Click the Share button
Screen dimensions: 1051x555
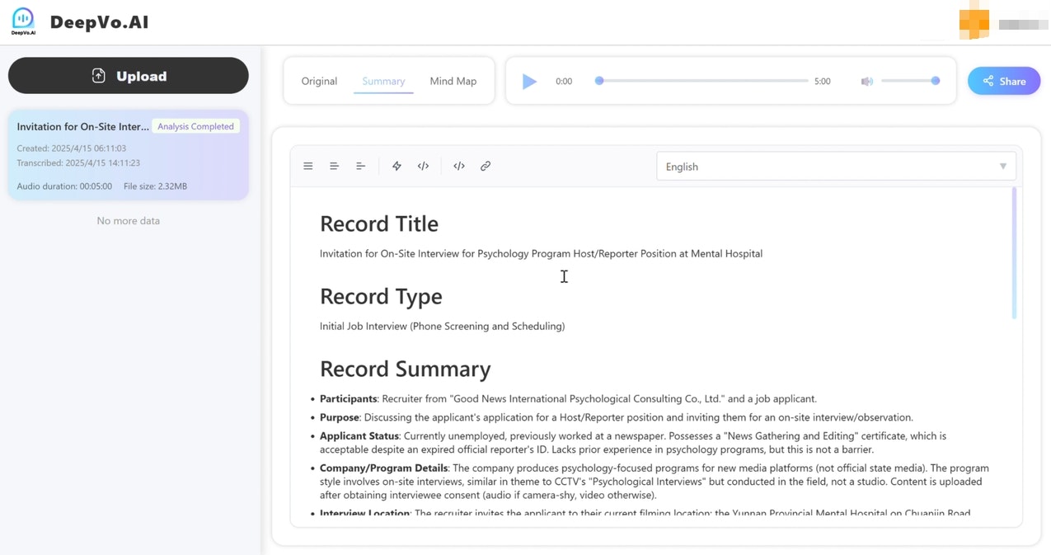[1004, 81]
